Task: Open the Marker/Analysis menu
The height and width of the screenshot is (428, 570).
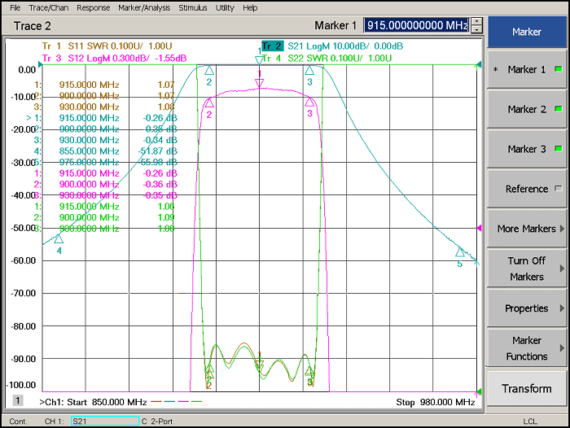Action: 144,7
